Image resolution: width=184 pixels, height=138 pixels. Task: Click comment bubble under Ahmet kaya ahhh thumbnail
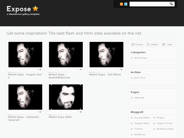click(81, 112)
